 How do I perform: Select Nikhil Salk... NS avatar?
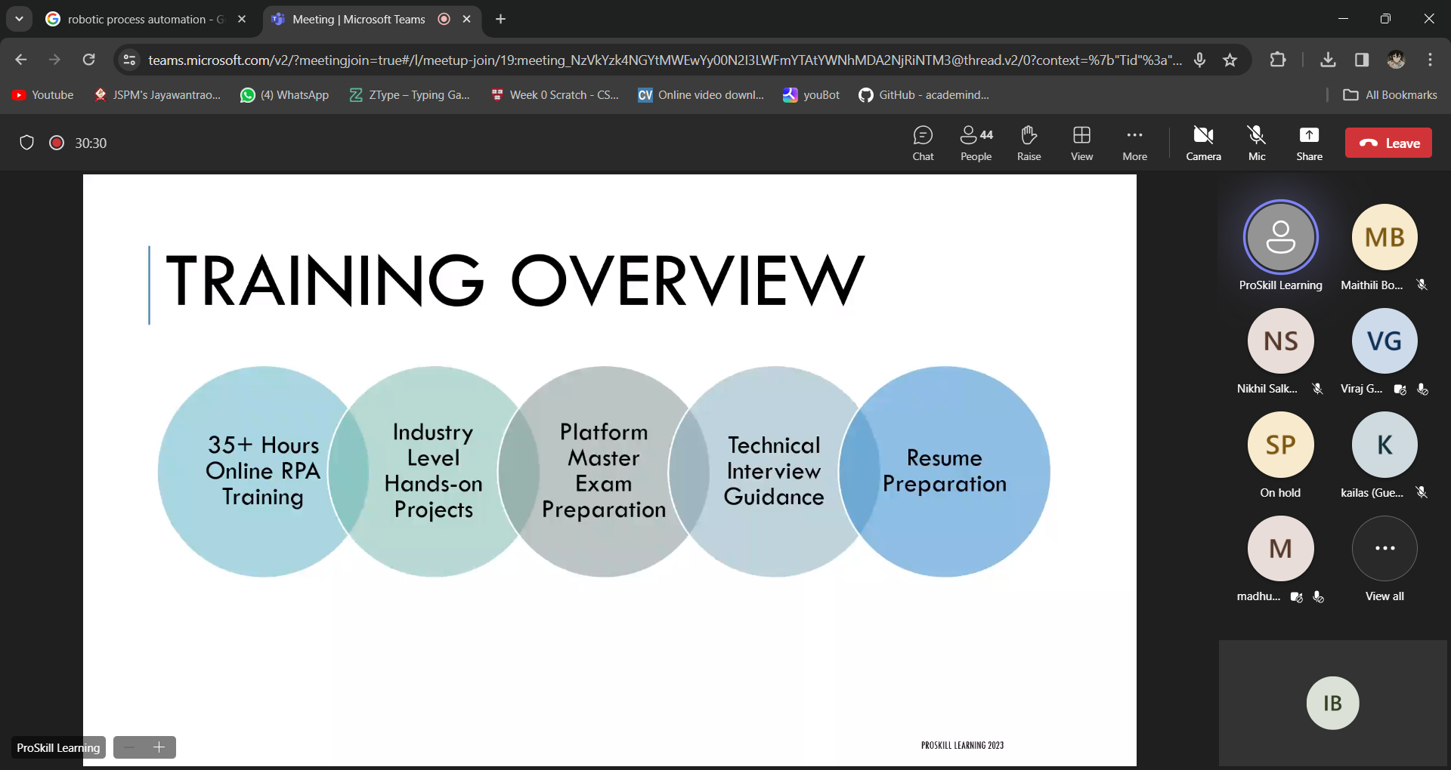tap(1281, 341)
